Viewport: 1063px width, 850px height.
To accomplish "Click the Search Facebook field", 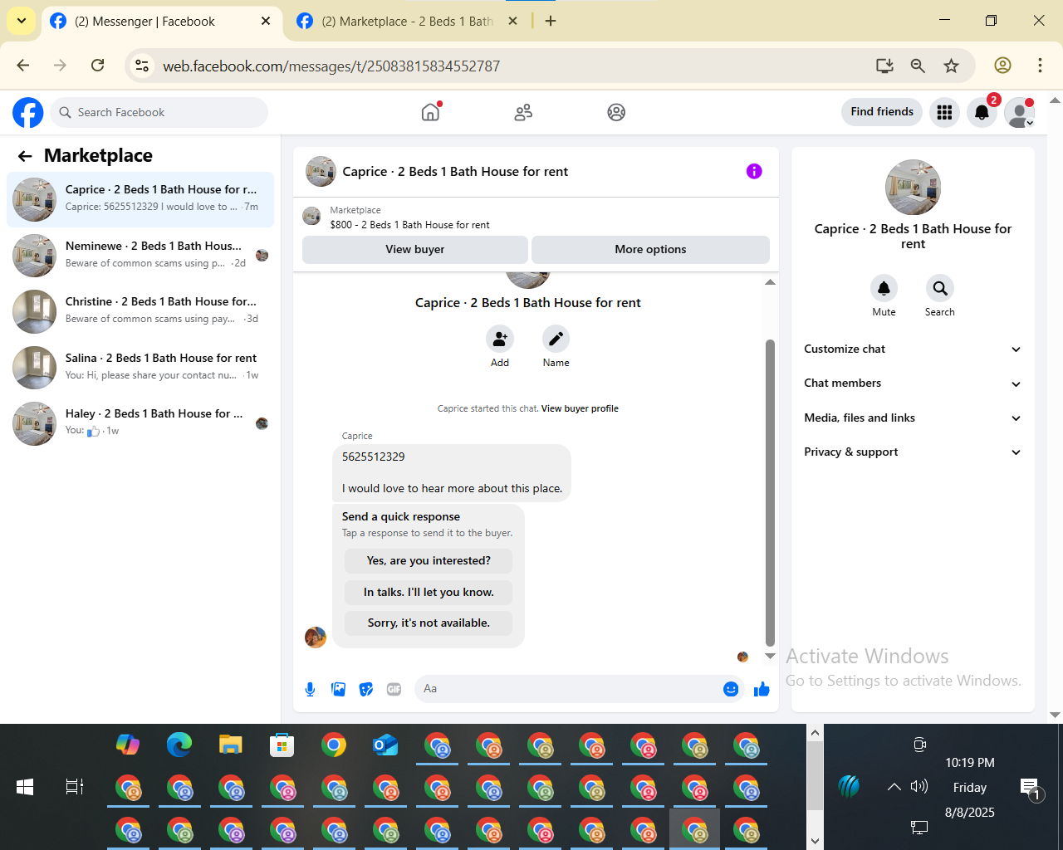I will (x=159, y=112).
